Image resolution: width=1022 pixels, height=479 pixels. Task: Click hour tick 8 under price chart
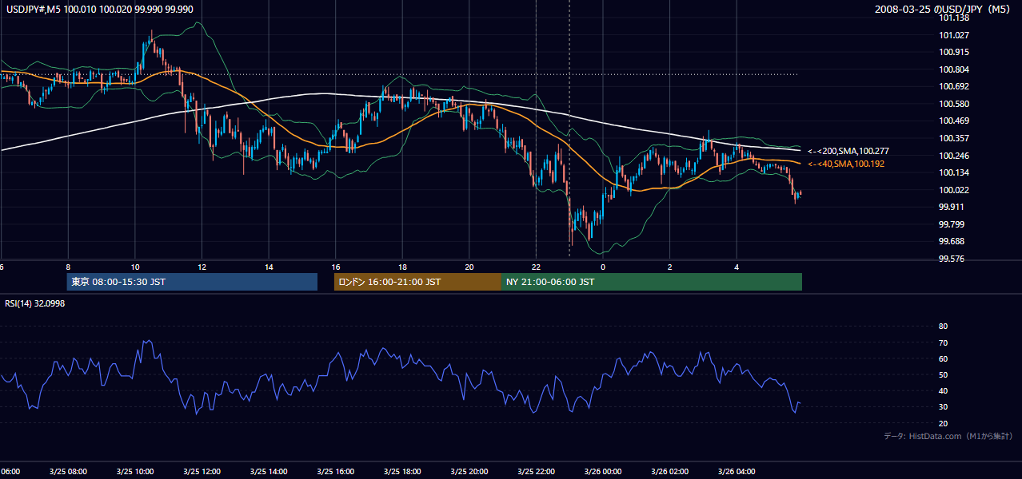[68, 267]
